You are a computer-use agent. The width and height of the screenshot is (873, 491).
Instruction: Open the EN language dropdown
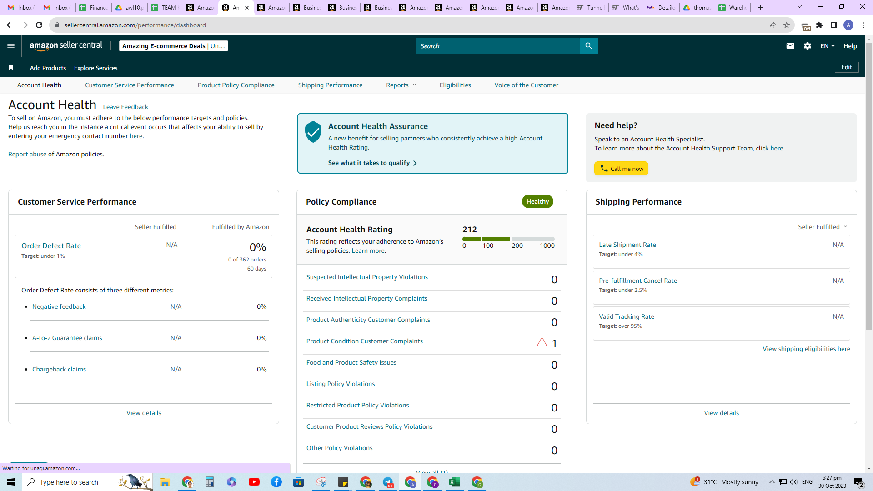click(x=828, y=46)
